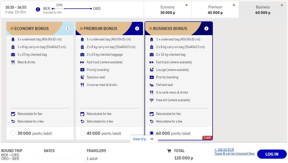Click the Rebookable calendar icon in Economy Bonus
This screenshot has height=163, width=288.
point(13,114)
